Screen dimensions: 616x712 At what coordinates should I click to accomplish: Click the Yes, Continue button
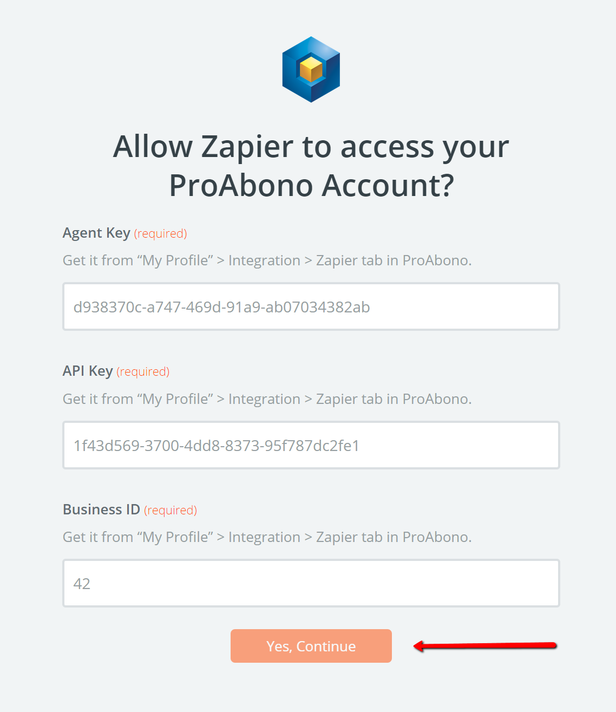pyautogui.click(x=311, y=646)
